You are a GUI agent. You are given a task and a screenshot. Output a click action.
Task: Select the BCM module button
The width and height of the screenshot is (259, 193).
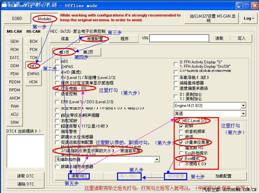[x=34, y=41]
